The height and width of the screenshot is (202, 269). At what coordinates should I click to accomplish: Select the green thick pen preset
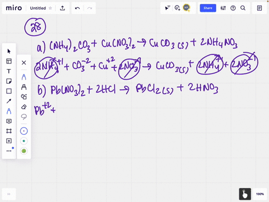click(x=24, y=151)
